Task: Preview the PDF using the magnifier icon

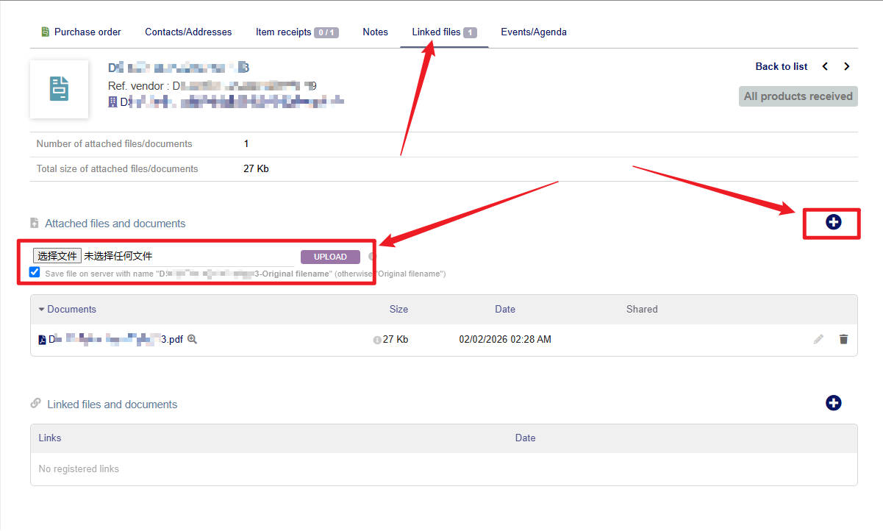Action: pos(192,339)
